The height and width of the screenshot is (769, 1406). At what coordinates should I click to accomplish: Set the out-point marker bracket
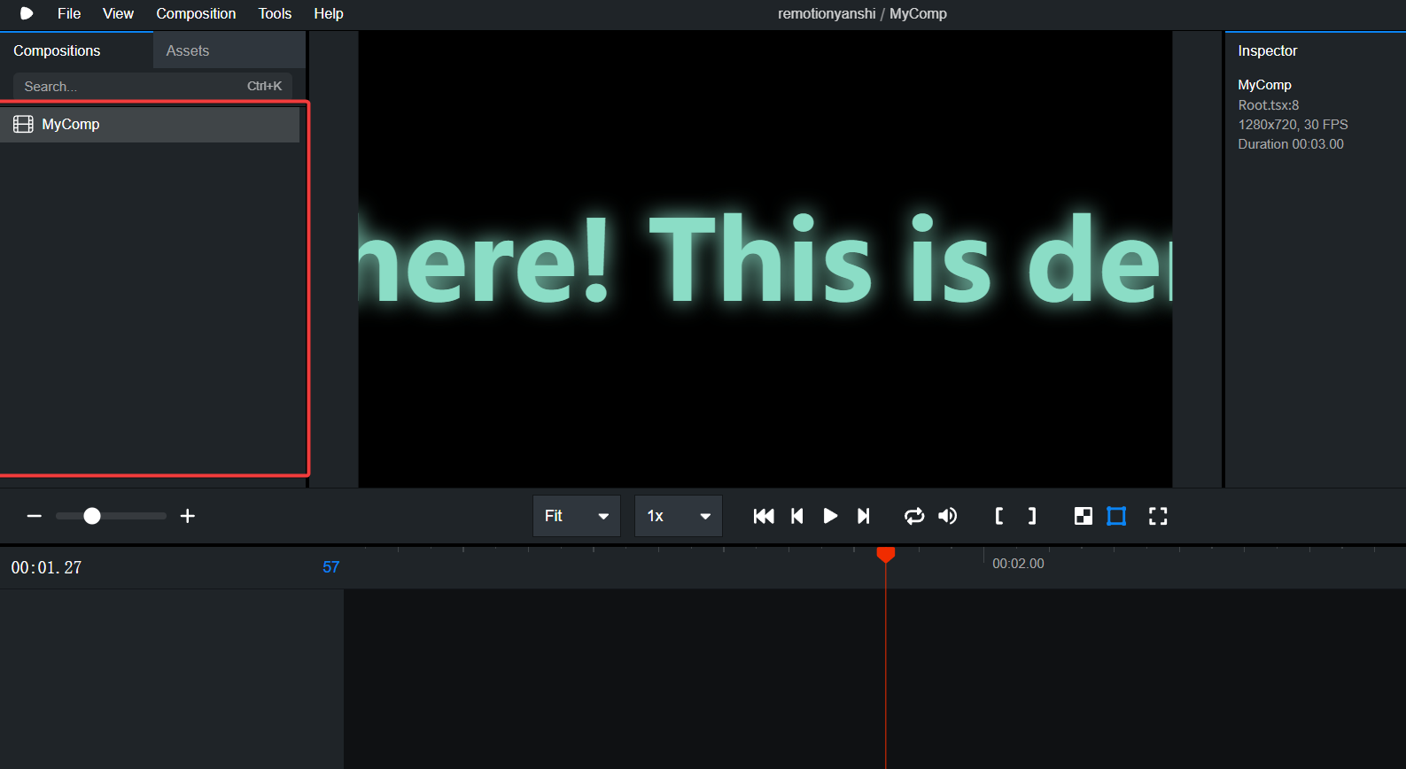click(1032, 516)
